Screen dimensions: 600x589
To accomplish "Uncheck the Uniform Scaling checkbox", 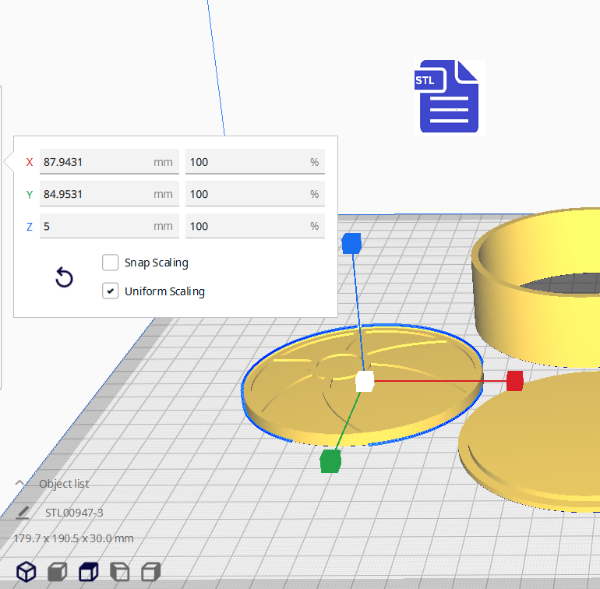I will (111, 291).
